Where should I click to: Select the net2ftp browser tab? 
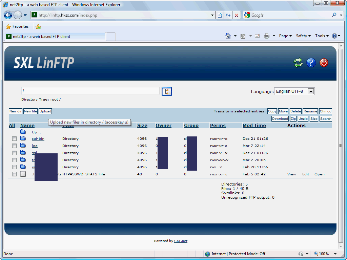[55, 37]
